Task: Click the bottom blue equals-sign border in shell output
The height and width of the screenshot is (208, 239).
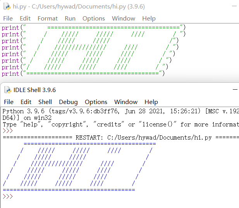Action: pos(69,190)
